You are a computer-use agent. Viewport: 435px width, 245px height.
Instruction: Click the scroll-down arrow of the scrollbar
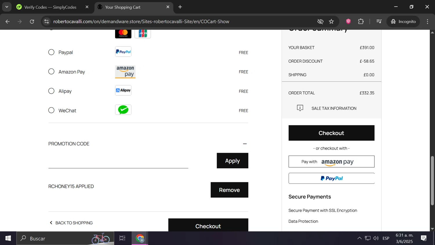(x=432, y=229)
